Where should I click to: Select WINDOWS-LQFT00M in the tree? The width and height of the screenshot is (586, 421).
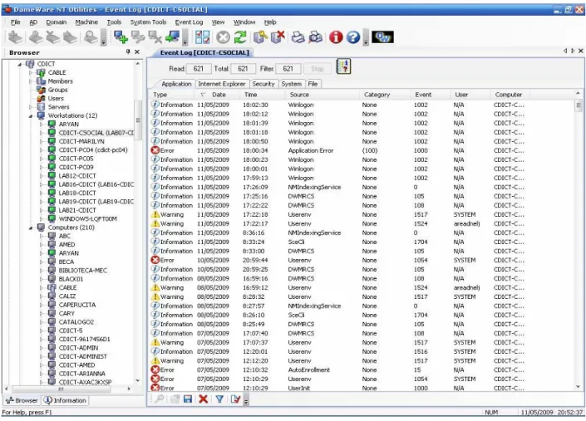(x=88, y=218)
